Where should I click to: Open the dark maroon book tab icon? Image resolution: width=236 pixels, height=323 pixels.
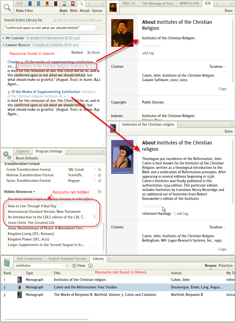pos(56,4)
